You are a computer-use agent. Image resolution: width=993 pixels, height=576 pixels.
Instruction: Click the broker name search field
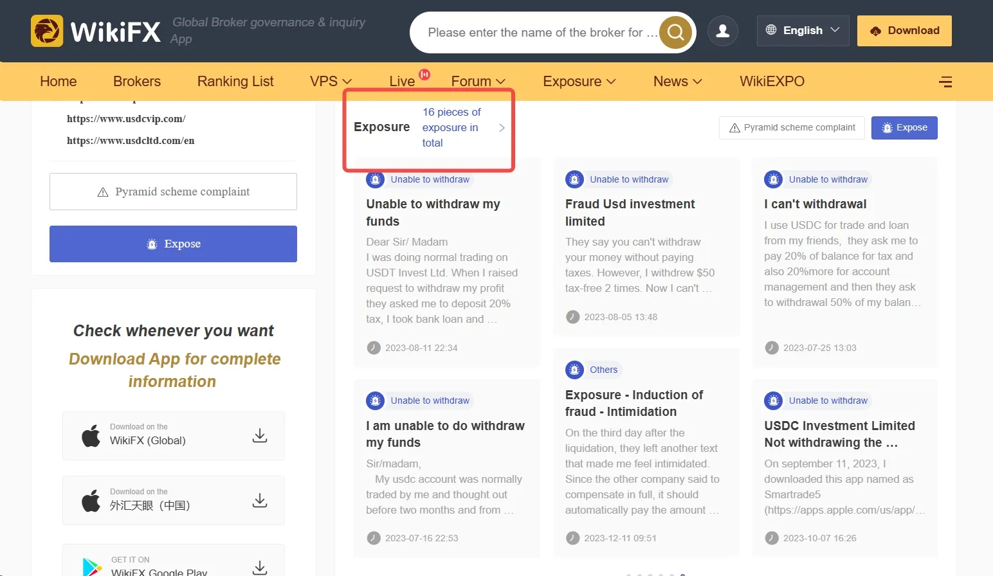click(x=543, y=32)
